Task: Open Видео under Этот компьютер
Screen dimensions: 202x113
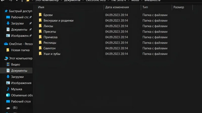Action: coord(15,65)
